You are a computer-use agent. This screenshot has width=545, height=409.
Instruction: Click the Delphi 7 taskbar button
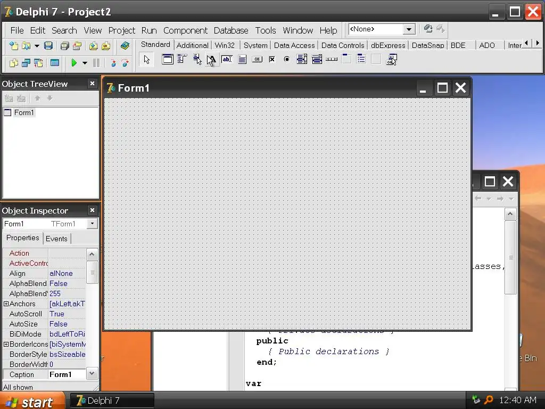(112, 400)
